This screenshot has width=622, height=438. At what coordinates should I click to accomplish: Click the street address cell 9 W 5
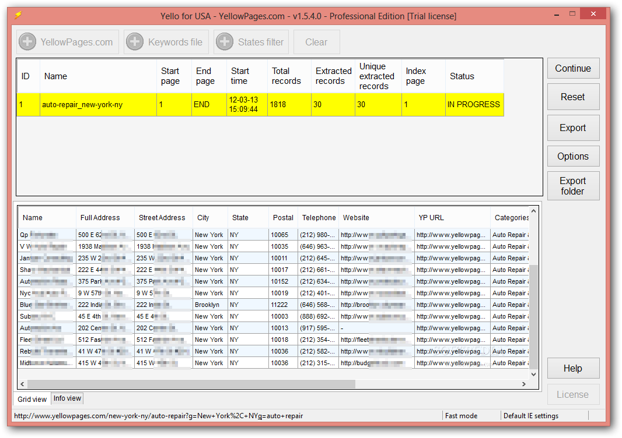pyautogui.click(x=163, y=293)
